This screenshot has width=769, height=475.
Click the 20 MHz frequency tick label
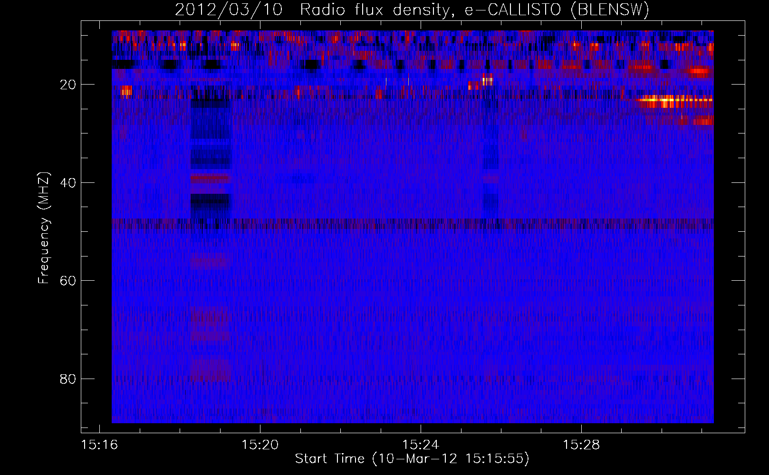(68, 85)
